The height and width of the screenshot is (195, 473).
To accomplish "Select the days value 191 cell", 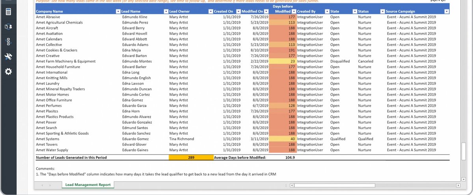I will (x=283, y=50).
